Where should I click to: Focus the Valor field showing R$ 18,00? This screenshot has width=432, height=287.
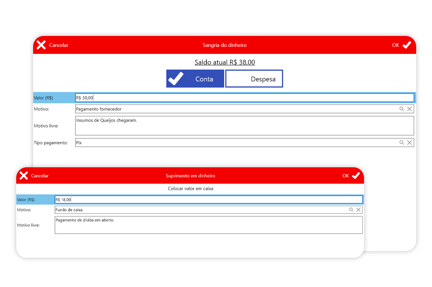click(209, 200)
